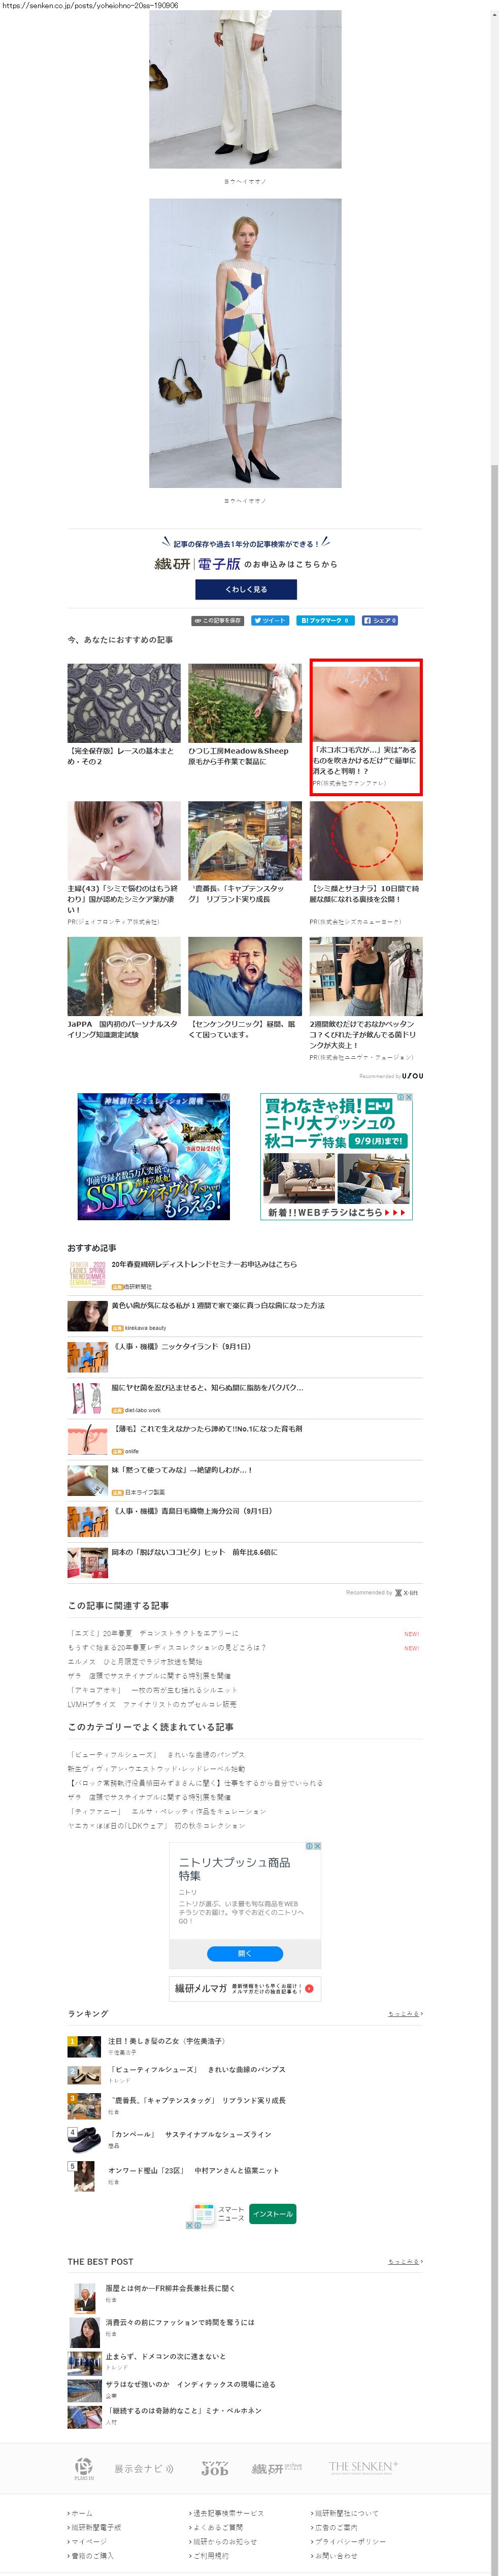Open the センケンクリニック yawning man article

[245, 976]
